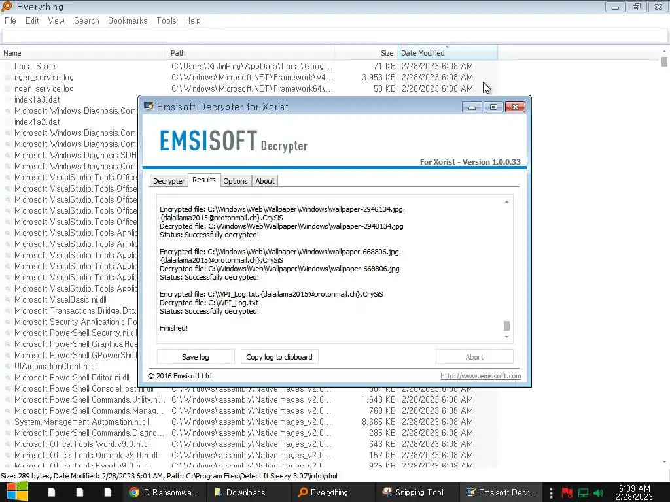
Task: Open the Chrome ID Ransomware taskbar item
Action: point(164,492)
